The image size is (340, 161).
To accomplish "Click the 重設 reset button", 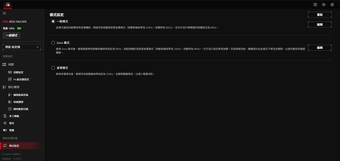I will coord(320,15).
